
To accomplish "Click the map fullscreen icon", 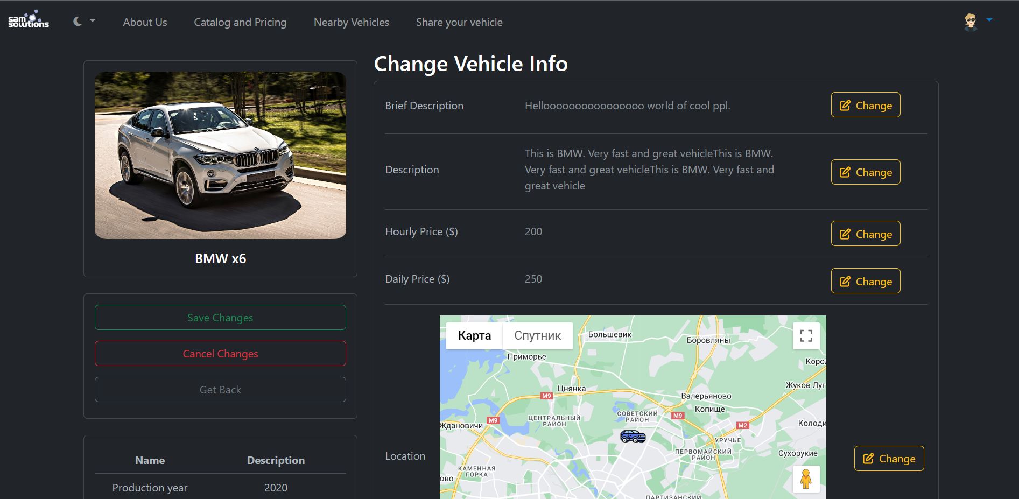I will pyautogui.click(x=806, y=336).
